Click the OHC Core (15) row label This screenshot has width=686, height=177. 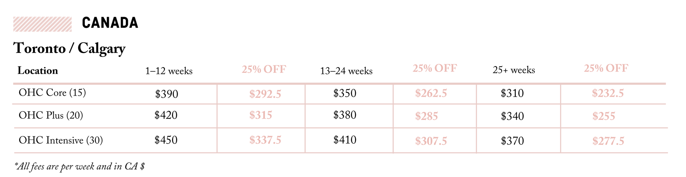coord(52,93)
